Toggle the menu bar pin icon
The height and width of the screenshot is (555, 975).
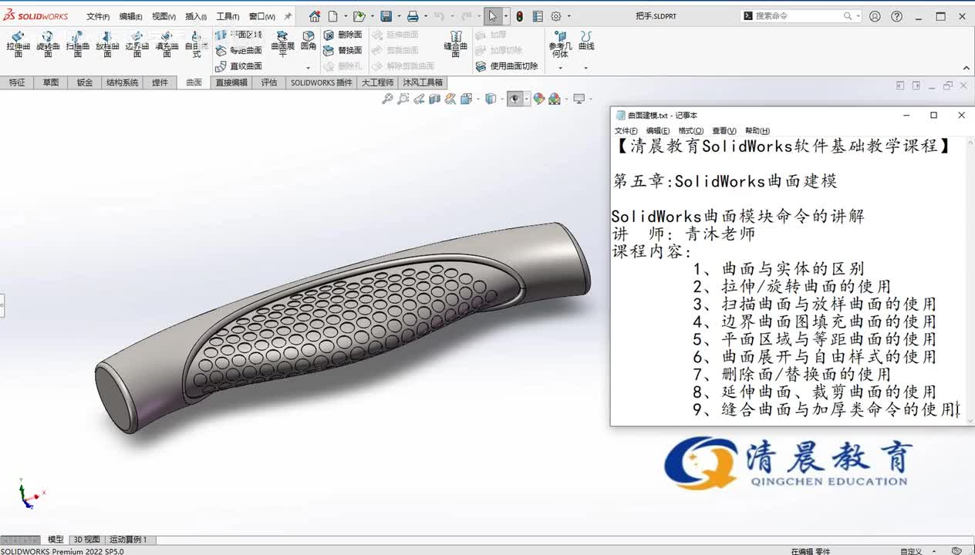point(288,16)
